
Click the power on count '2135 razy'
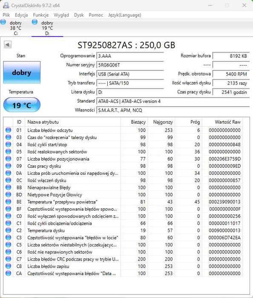pyautogui.click(x=231, y=83)
